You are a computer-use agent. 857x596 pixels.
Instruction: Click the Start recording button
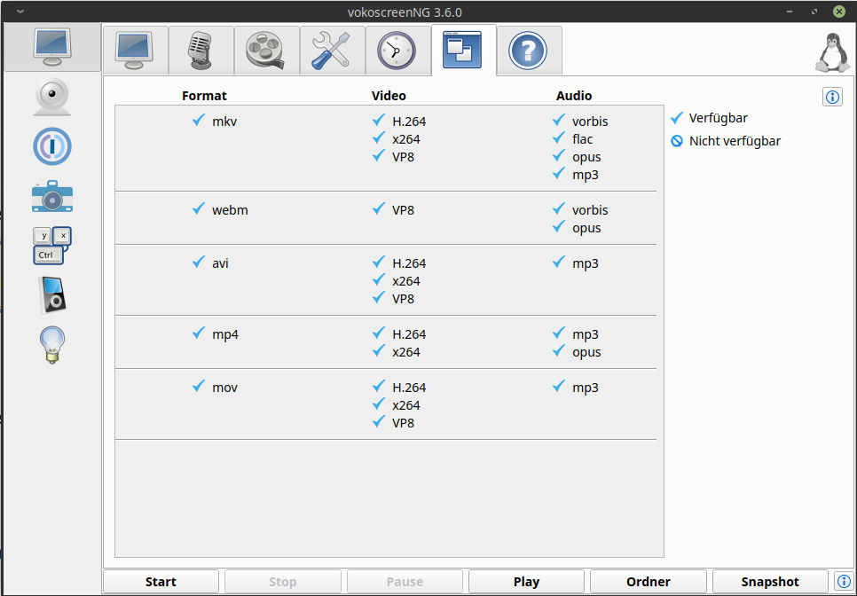(x=161, y=582)
